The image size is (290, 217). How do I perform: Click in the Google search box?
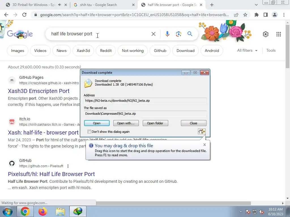pos(100,34)
